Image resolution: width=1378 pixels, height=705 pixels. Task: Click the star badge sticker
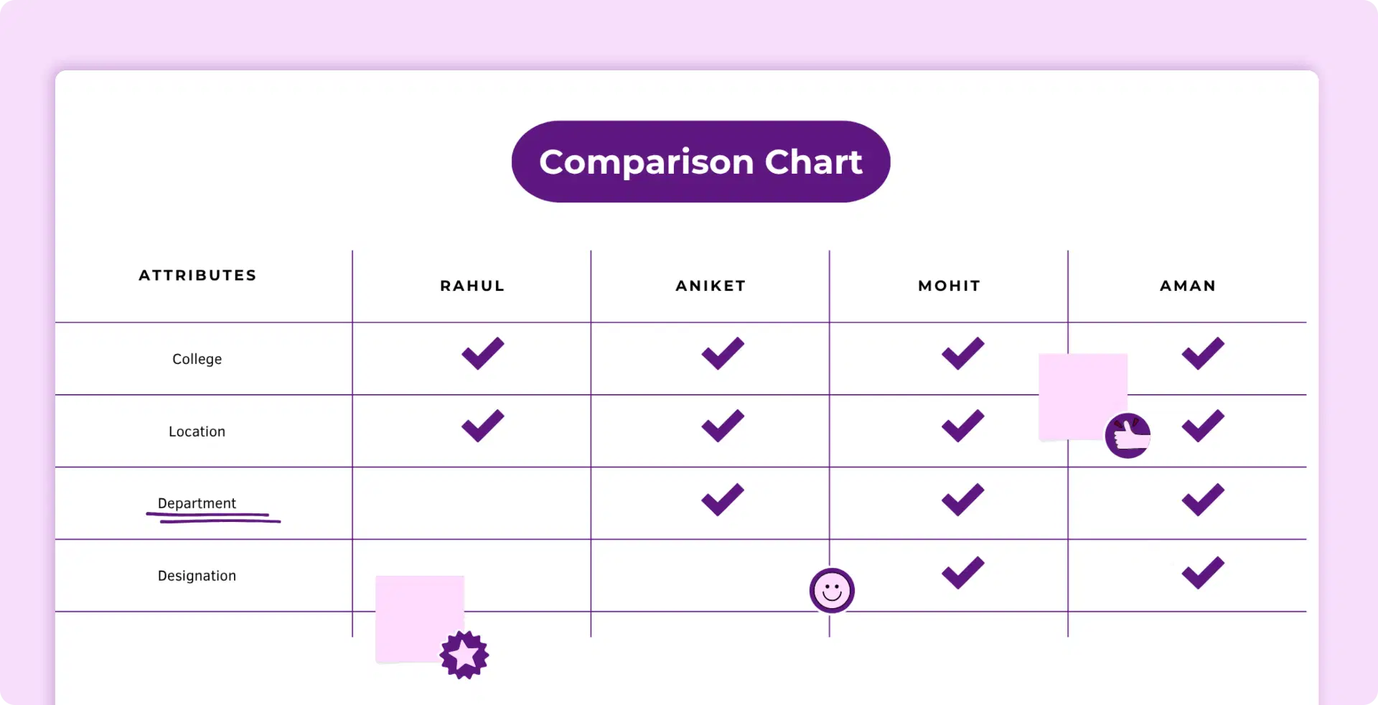pos(464,655)
